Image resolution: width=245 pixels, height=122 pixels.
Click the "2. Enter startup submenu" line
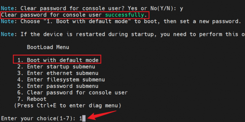(56, 67)
